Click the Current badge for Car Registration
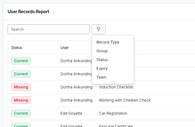The width and height of the screenshot is (195, 127). tap(21, 113)
